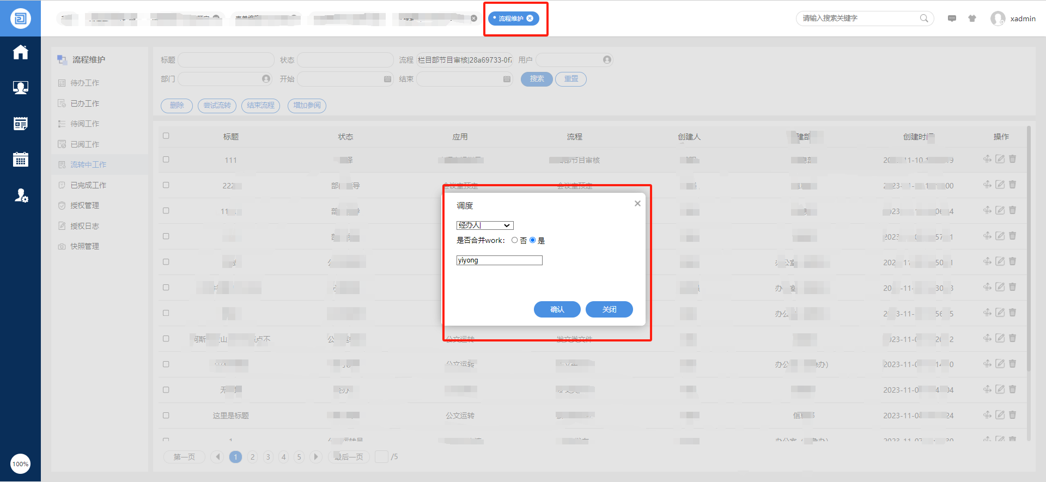Open the theme shirt icon in the top bar
The image size is (1046, 482).
click(972, 19)
